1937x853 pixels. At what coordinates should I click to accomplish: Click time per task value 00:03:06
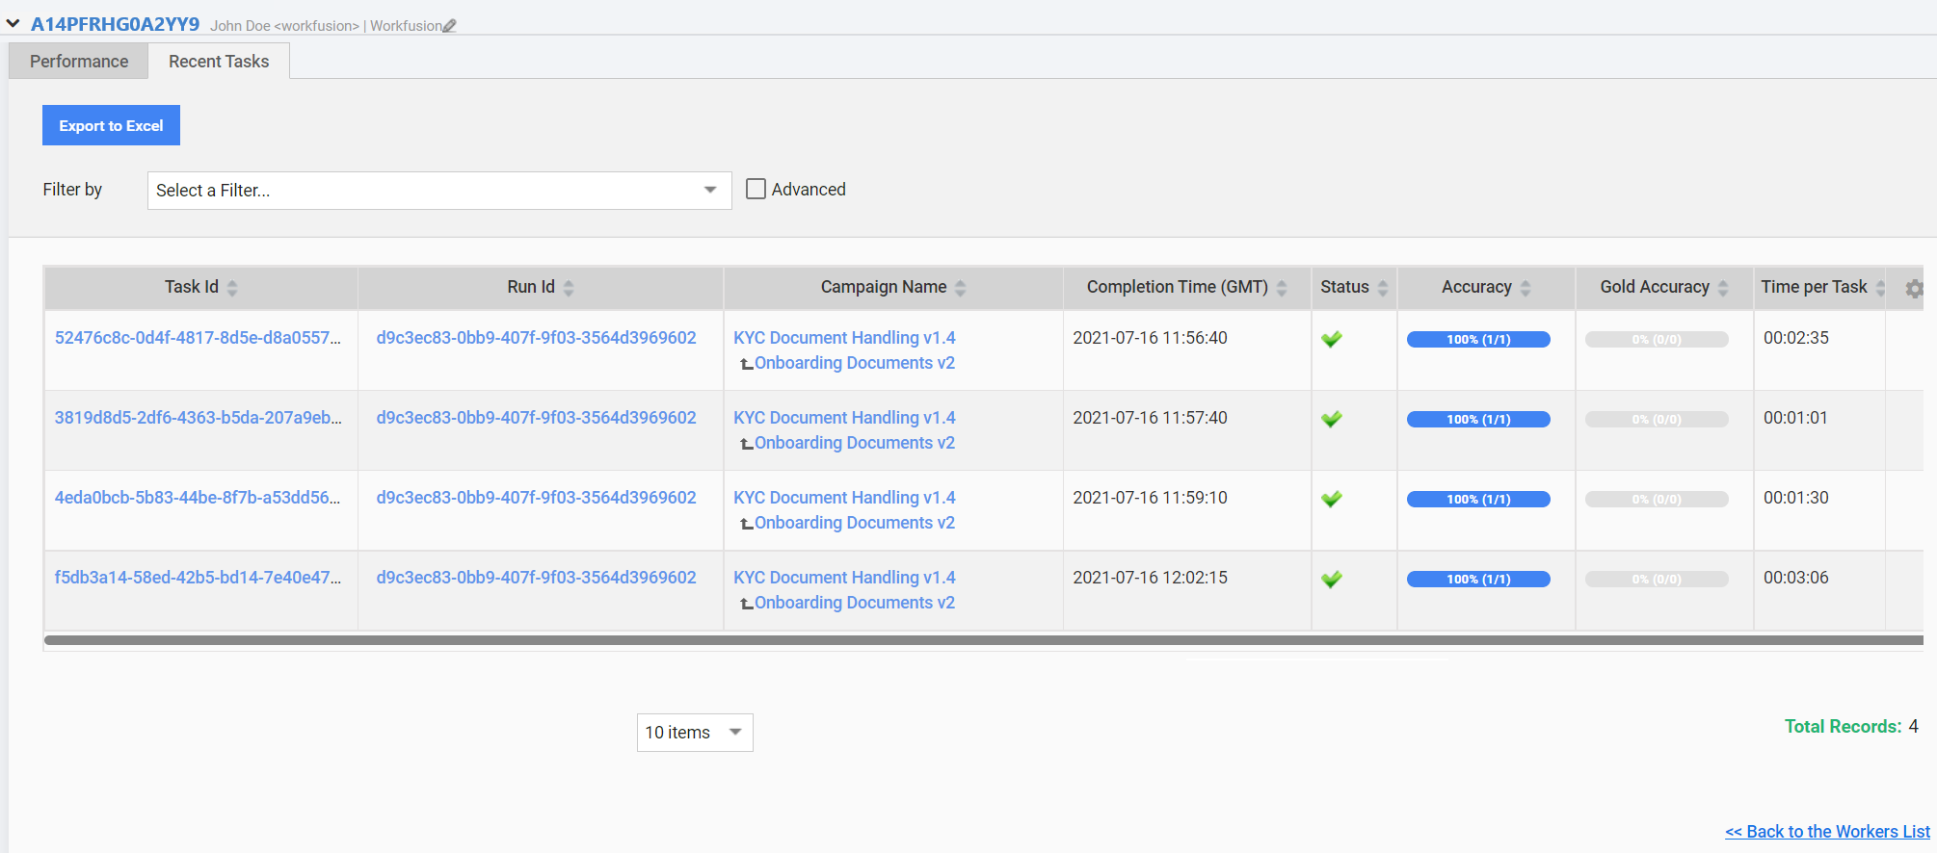point(1796,578)
